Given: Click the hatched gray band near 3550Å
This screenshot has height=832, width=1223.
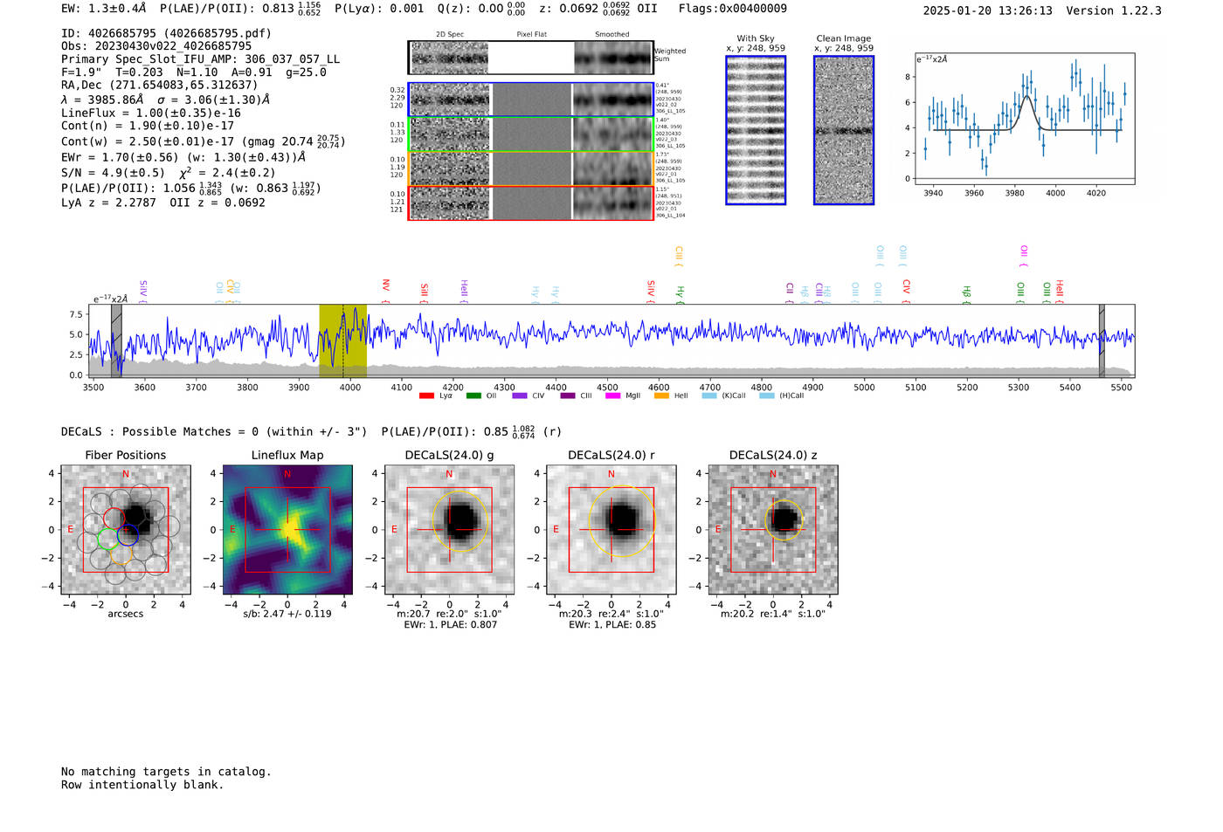Looking at the screenshot, I should [116, 340].
